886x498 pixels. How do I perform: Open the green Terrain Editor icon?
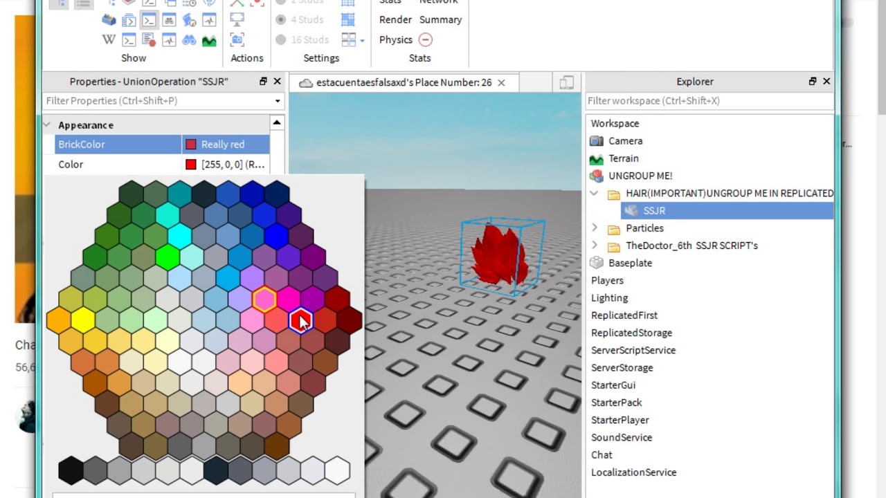pyautogui.click(x=209, y=40)
